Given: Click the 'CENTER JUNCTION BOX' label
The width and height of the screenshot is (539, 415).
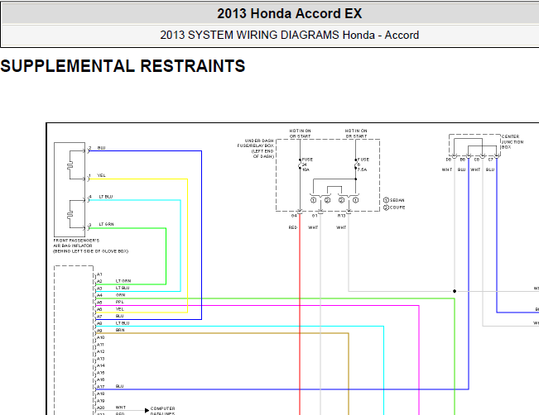Looking at the screenshot, I should (513, 141).
